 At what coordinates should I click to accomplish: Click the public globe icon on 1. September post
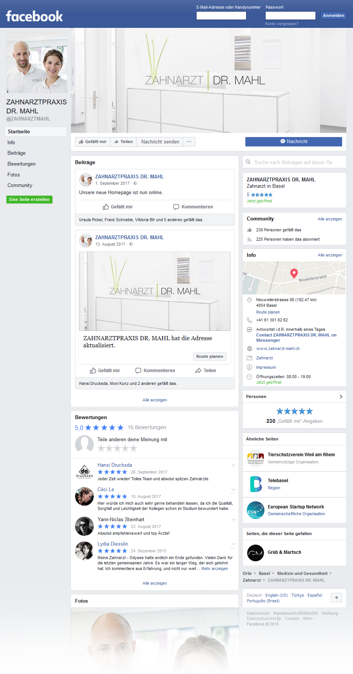coord(135,184)
